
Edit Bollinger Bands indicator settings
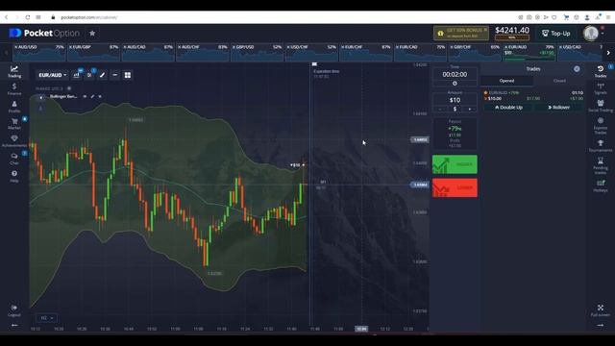(x=92, y=96)
